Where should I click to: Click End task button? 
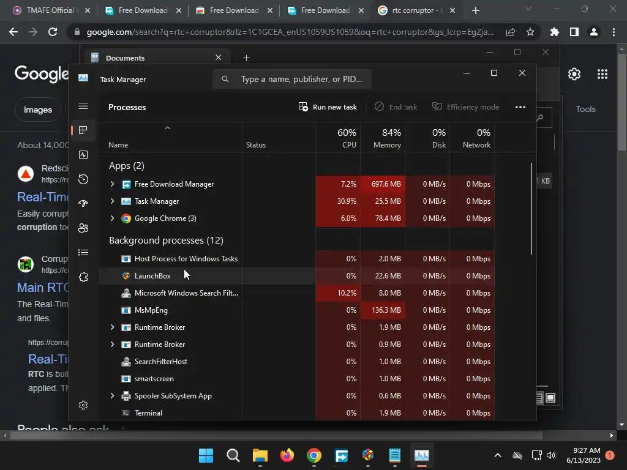pyautogui.click(x=396, y=106)
